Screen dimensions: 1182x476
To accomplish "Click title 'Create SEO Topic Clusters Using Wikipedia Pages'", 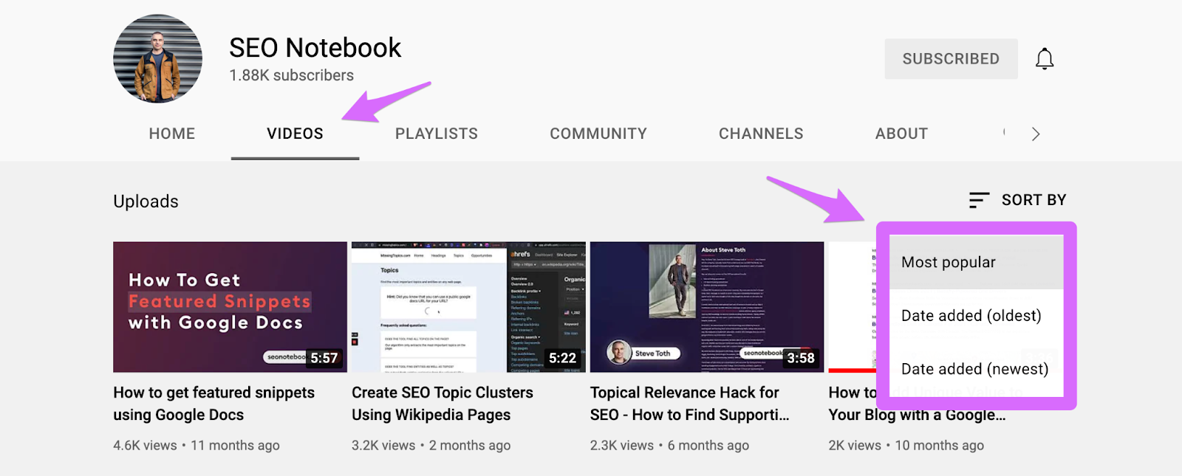I will click(443, 404).
